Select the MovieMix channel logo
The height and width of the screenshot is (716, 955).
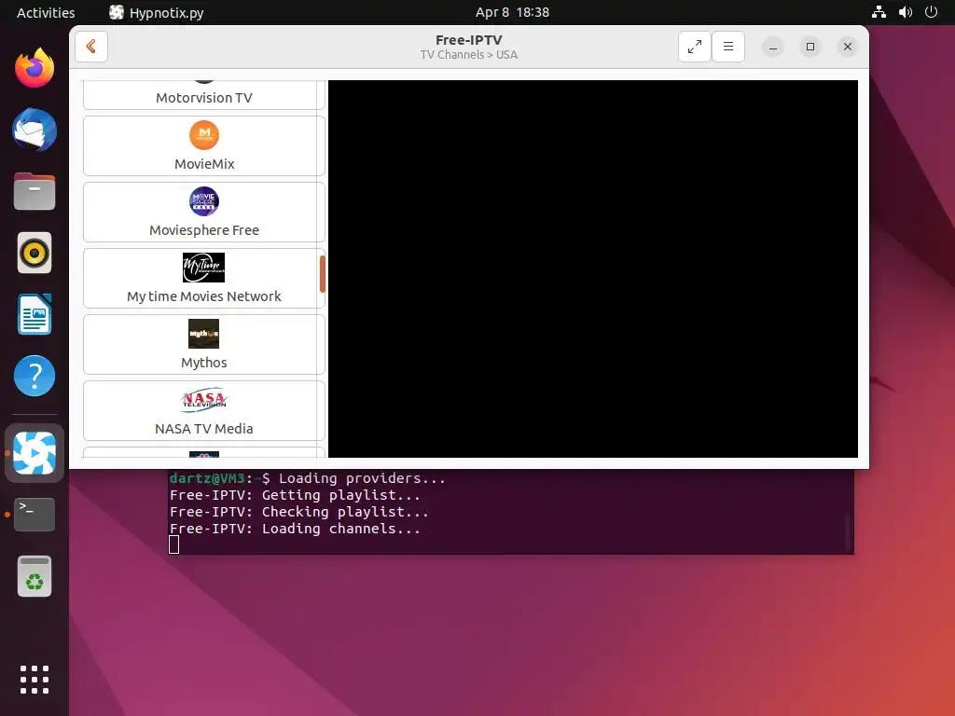pos(204,134)
